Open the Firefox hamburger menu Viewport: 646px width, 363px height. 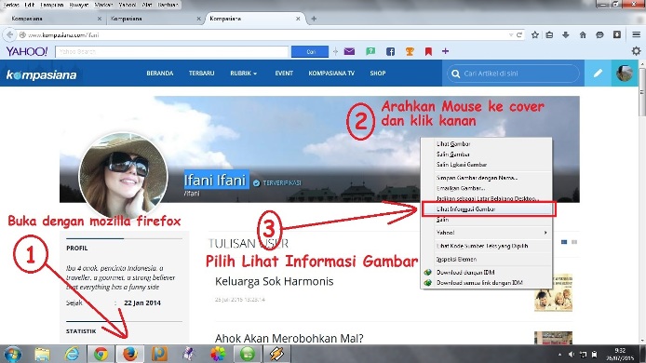pyautogui.click(x=636, y=35)
